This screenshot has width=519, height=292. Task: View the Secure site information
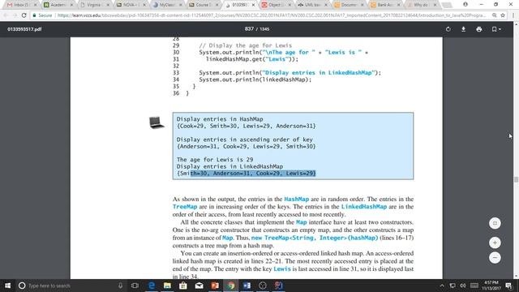[42, 15]
